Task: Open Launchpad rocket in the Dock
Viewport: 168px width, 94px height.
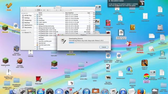Action: [22, 91]
